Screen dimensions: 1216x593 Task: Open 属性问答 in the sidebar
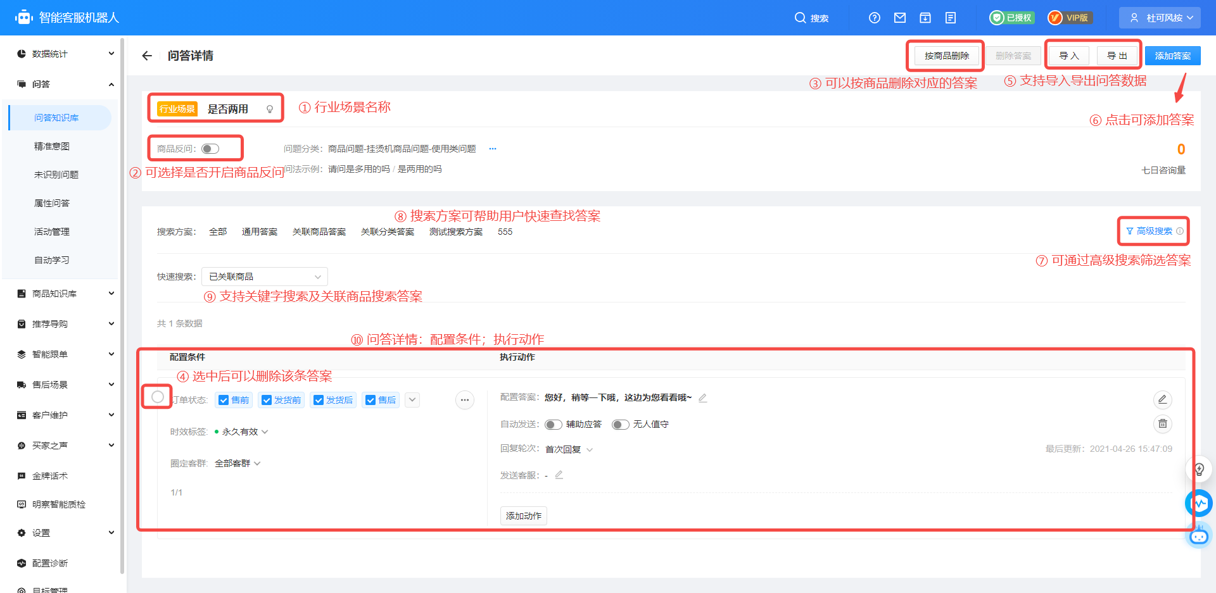coord(52,203)
